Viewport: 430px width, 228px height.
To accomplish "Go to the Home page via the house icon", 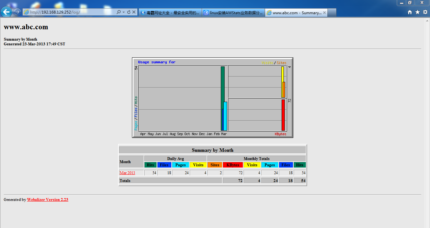I will (x=410, y=12).
